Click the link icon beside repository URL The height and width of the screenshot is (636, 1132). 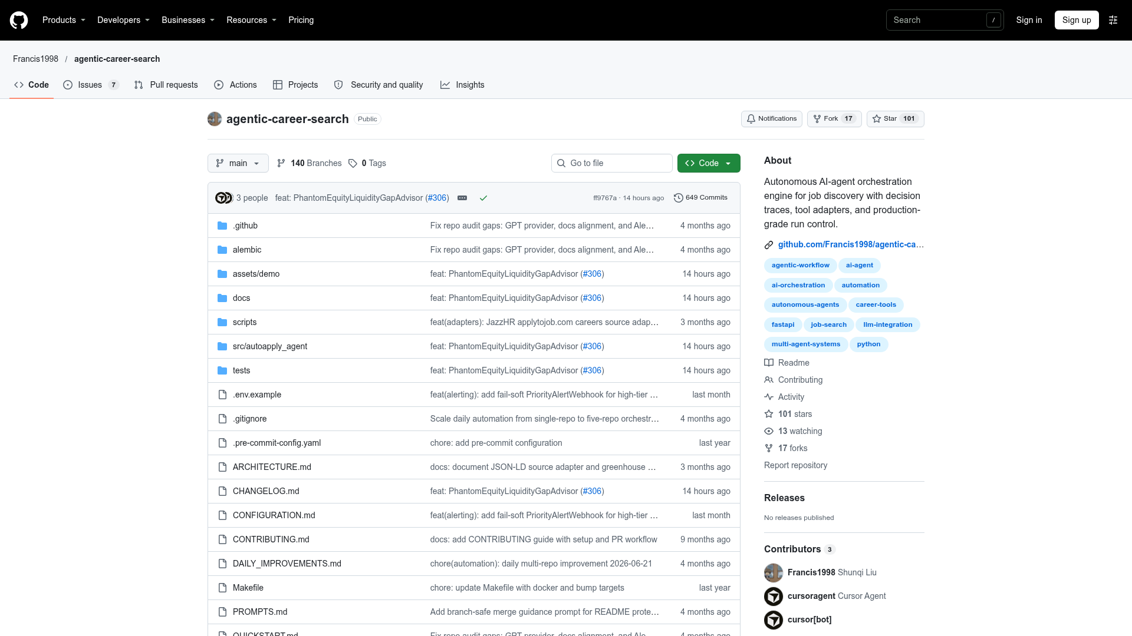tap(769, 244)
